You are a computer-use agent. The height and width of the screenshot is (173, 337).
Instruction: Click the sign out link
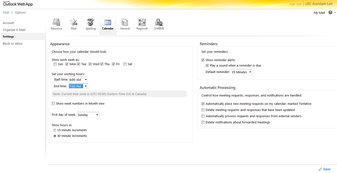[295, 4]
